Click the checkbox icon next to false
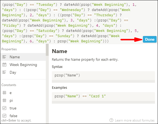This screenshot has width=158, height=124. tap(4, 116)
